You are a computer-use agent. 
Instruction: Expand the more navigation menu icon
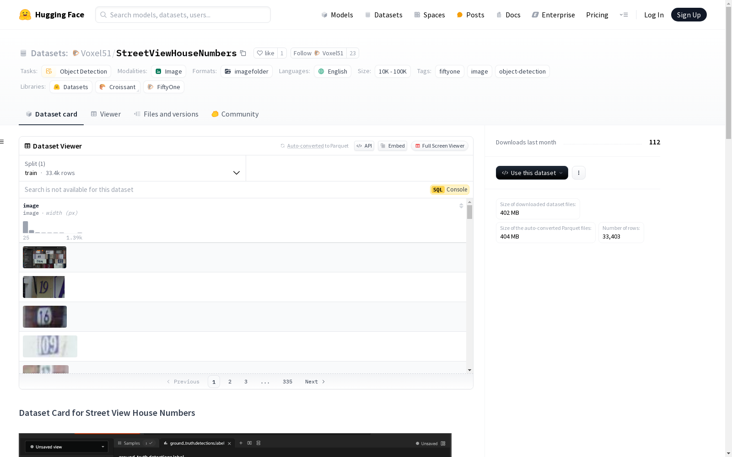(624, 15)
